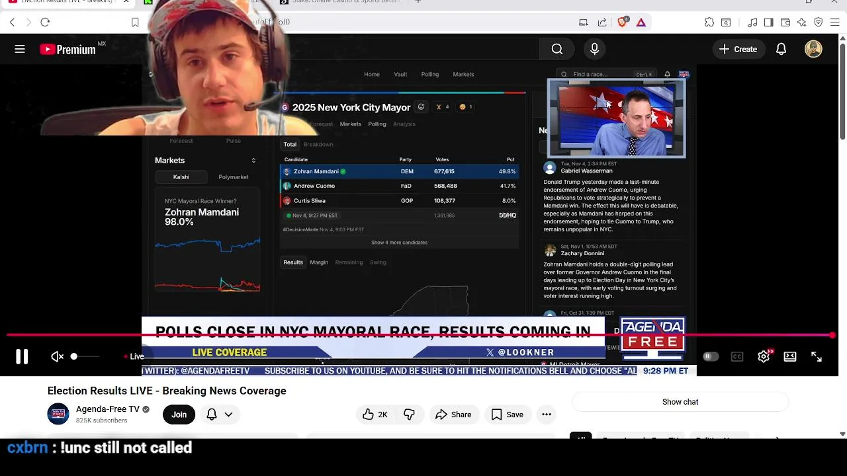Bookmark this page using the bookmark icon
The image size is (847, 476).
point(135,22)
